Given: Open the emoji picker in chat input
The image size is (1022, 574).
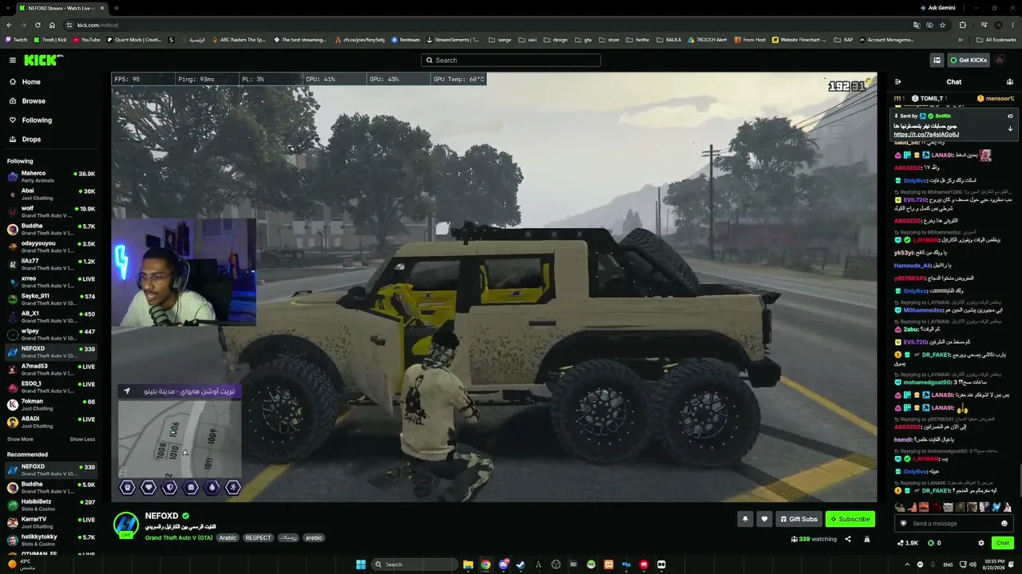Looking at the screenshot, I should pyautogui.click(x=1004, y=524).
